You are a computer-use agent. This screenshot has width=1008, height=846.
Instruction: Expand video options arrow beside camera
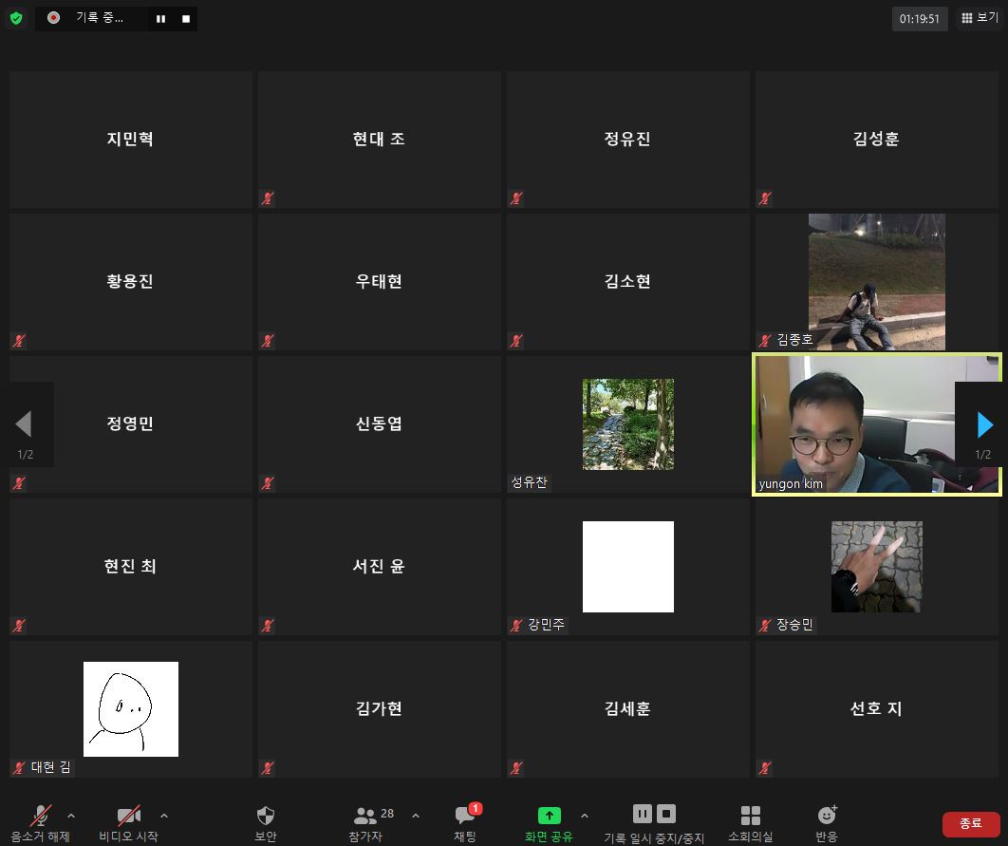pyautogui.click(x=164, y=816)
